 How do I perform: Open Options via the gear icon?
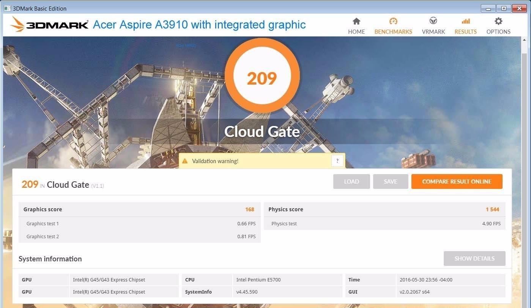(498, 21)
